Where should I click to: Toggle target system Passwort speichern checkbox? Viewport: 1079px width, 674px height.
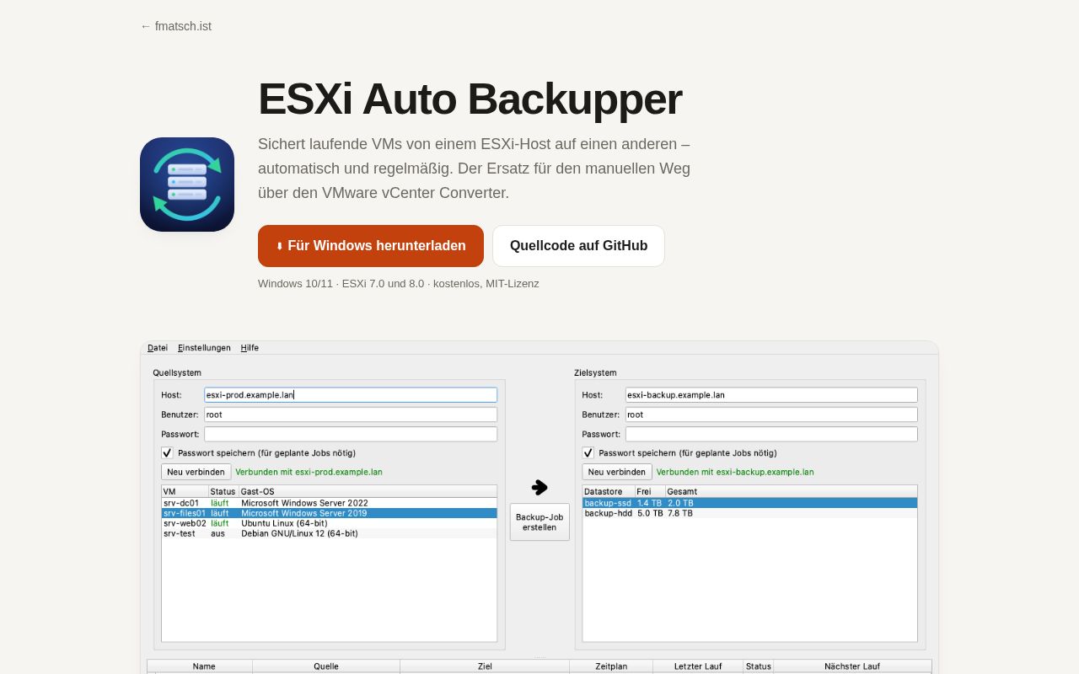click(588, 452)
